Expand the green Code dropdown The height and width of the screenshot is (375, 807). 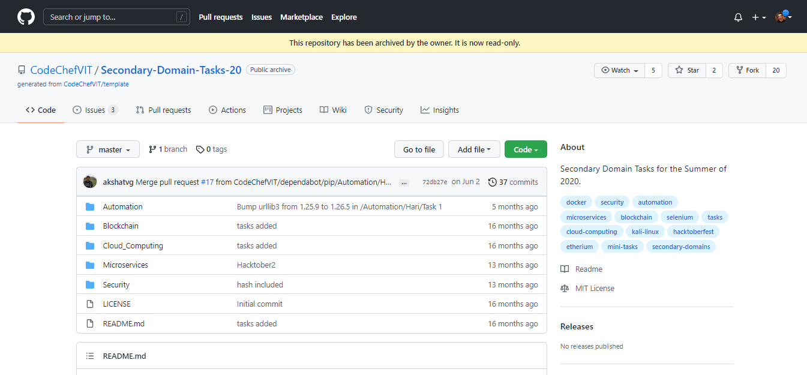pos(526,149)
